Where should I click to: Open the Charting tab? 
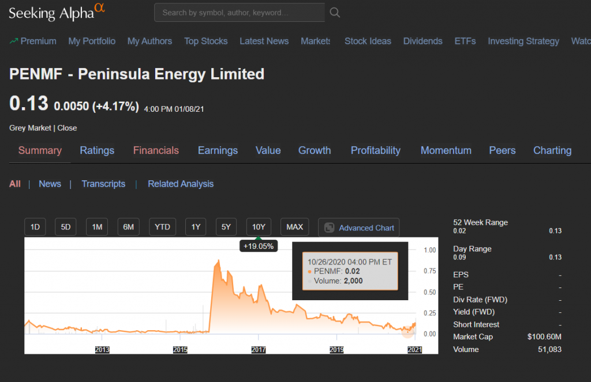552,150
